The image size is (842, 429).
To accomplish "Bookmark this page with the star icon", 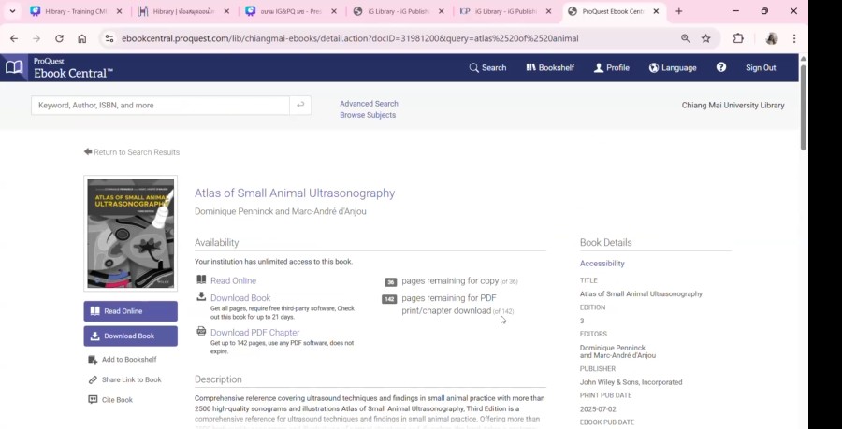I will click(706, 38).
